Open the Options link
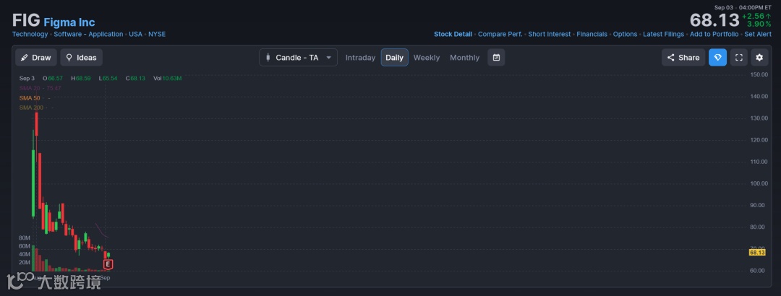Image resolution: width=781 pixels, height=296 pixels. [625, 35]
